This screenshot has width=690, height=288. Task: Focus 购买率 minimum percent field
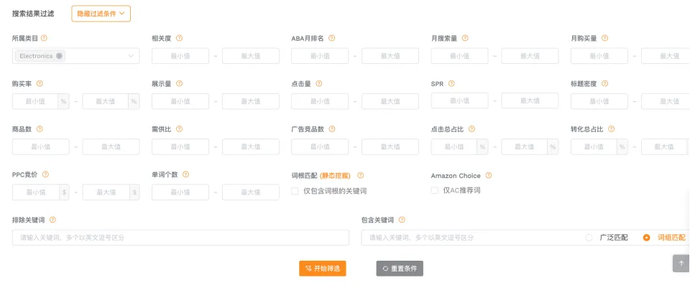tap(35, 101)
